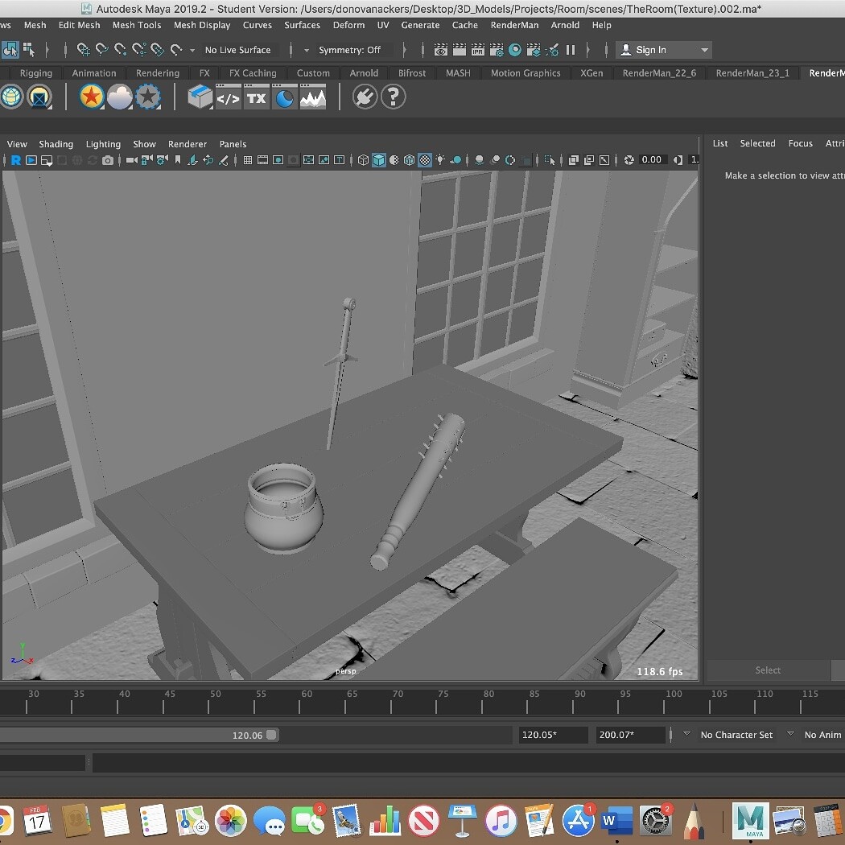The width and height of the screenshot is (845, 845).
Task: Activate the IPR render icon in the status line
Action: (x=477, y=50)
